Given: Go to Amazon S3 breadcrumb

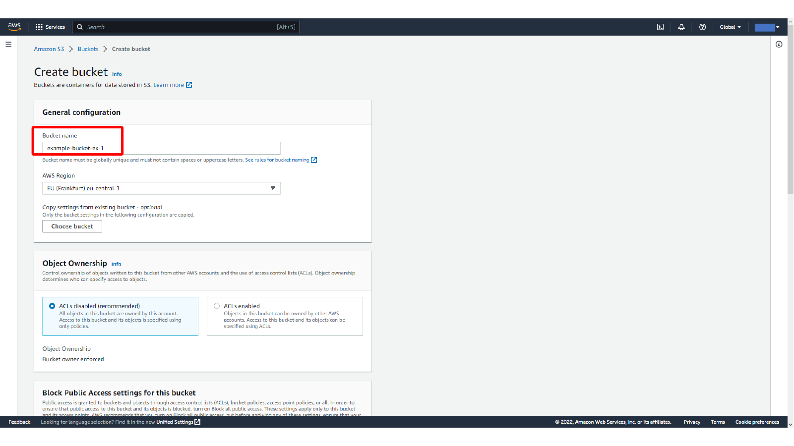Looking at the screenshot, I should point(49,49).
